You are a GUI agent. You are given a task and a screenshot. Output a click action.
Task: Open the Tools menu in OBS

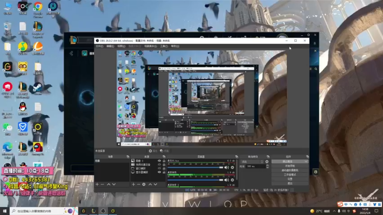click(x=164, y=46)
